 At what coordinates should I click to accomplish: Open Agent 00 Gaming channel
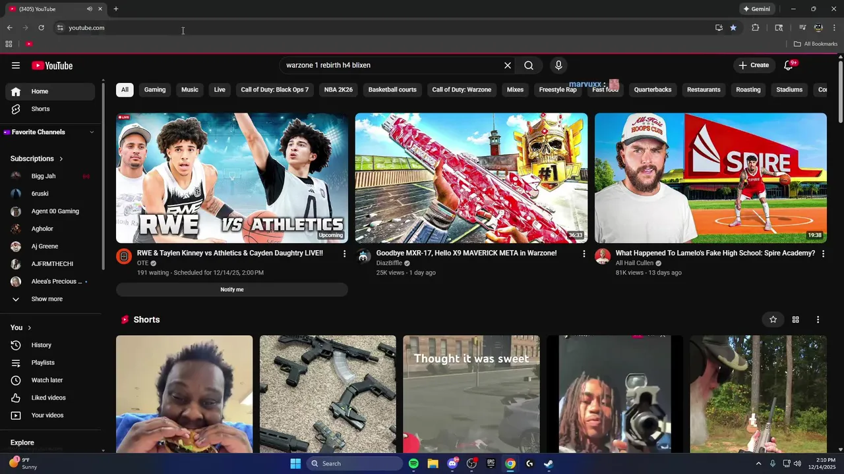coord(50,211)
